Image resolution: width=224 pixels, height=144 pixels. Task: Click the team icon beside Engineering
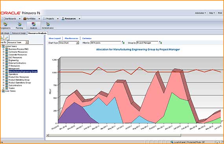[7, 60]
